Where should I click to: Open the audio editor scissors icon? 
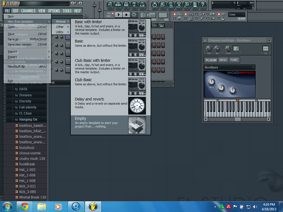pos(179,5)
